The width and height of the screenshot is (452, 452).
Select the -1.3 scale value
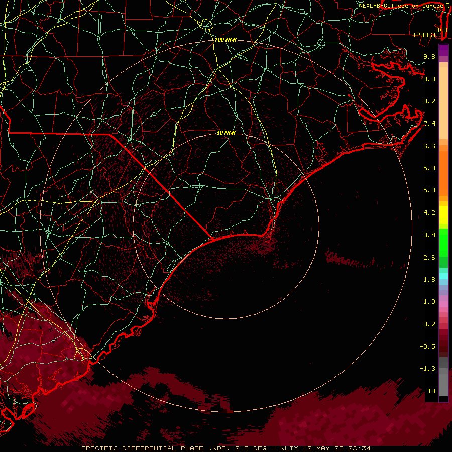pos(427,369)
